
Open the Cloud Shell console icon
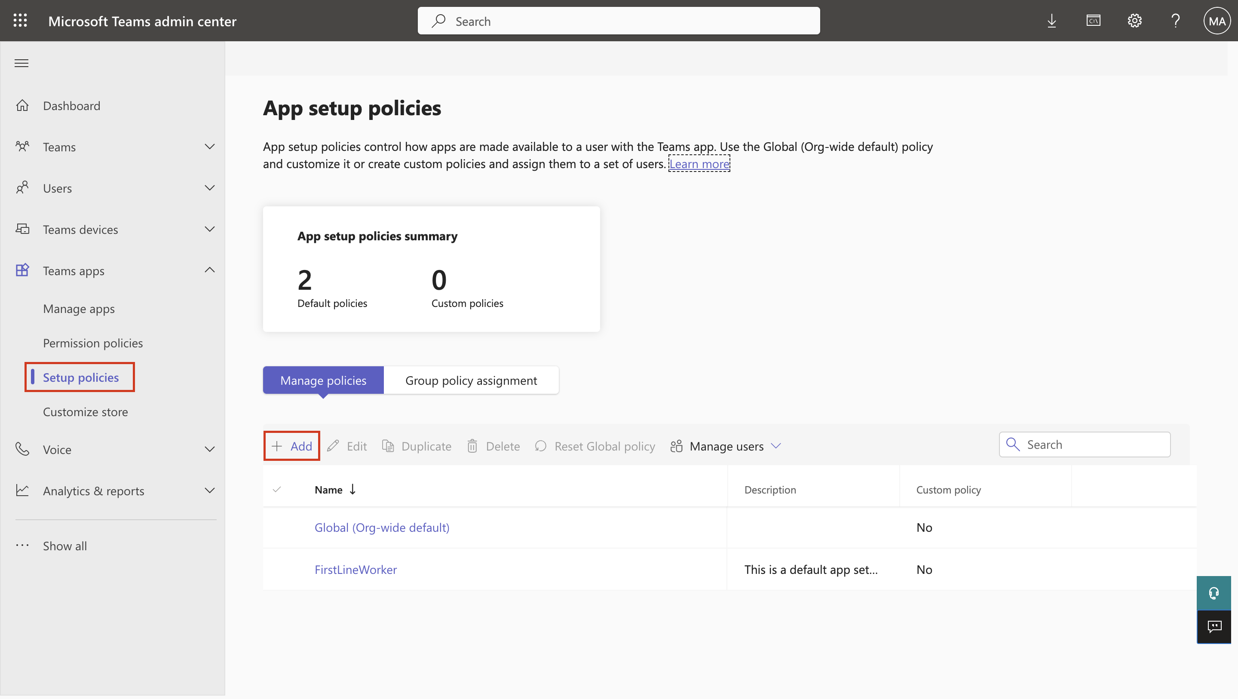pos(1093,21)
